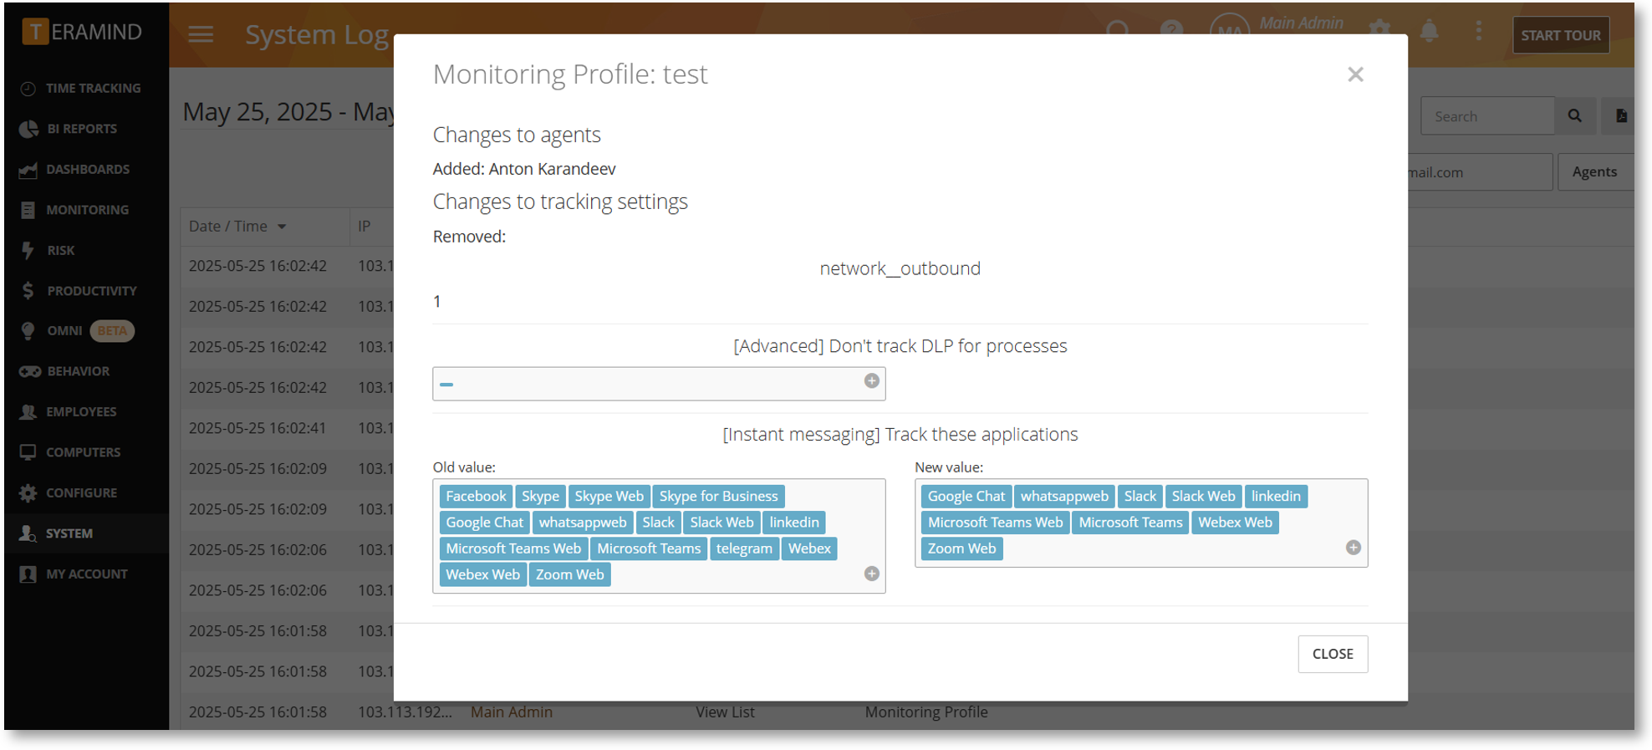This screenshot has width=1652, height=750.
Task: Click the System user-gear icon
Action: coord(28,533)
